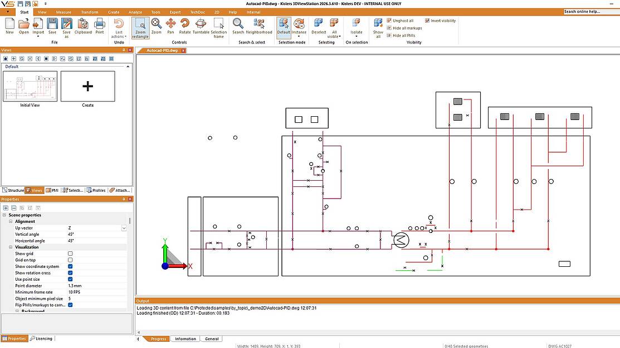Enable the Show grid checkbox

click(70, 253)
